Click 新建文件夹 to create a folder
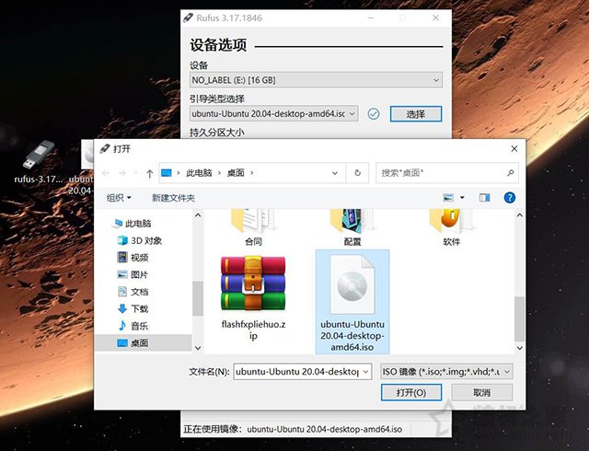The width and height of the screenshot is (589, 451). (173, 198)
